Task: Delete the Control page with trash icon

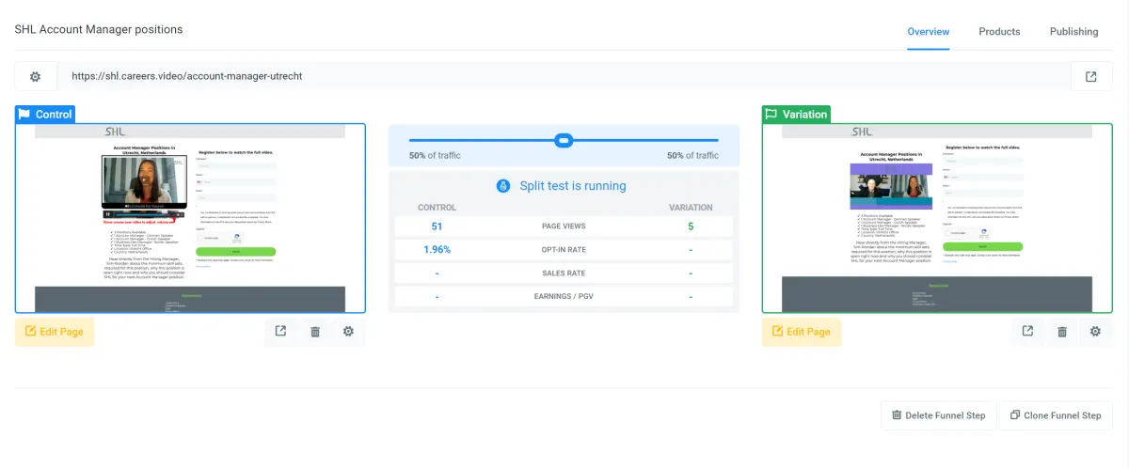Action: pyautogui.click(x=315, y=331)
